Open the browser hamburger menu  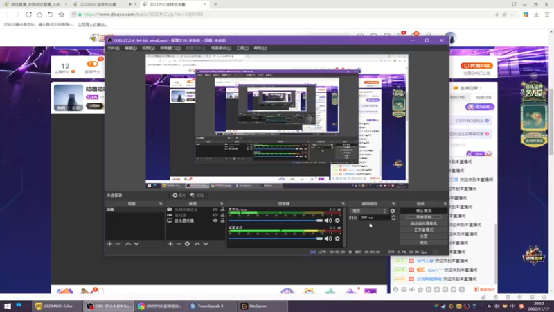547,15
